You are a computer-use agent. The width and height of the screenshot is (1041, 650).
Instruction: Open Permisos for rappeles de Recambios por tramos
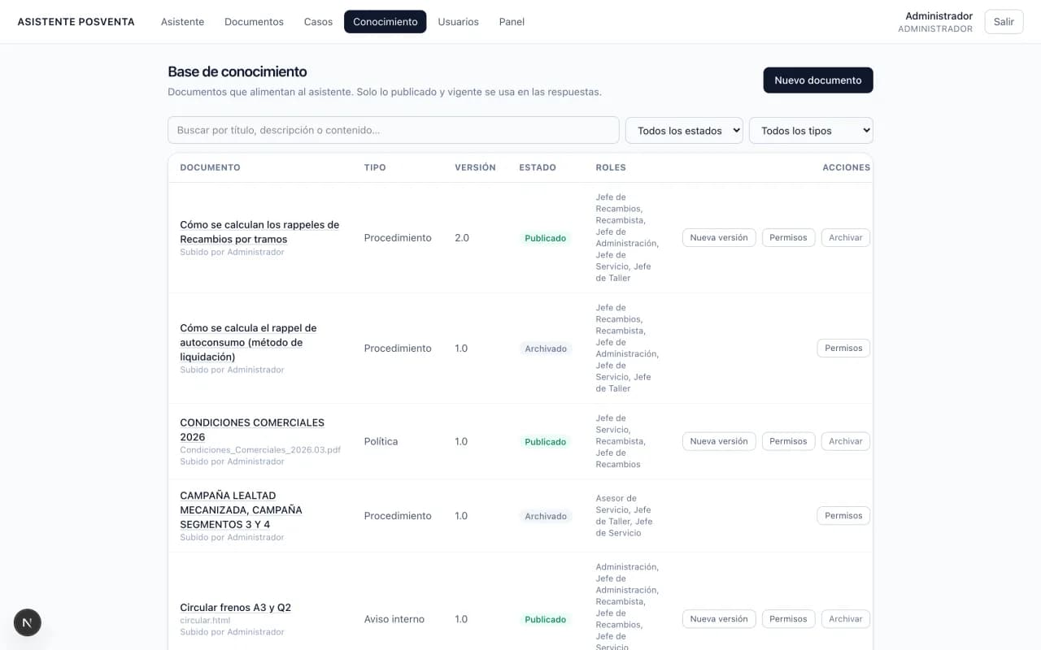point(788,237)
